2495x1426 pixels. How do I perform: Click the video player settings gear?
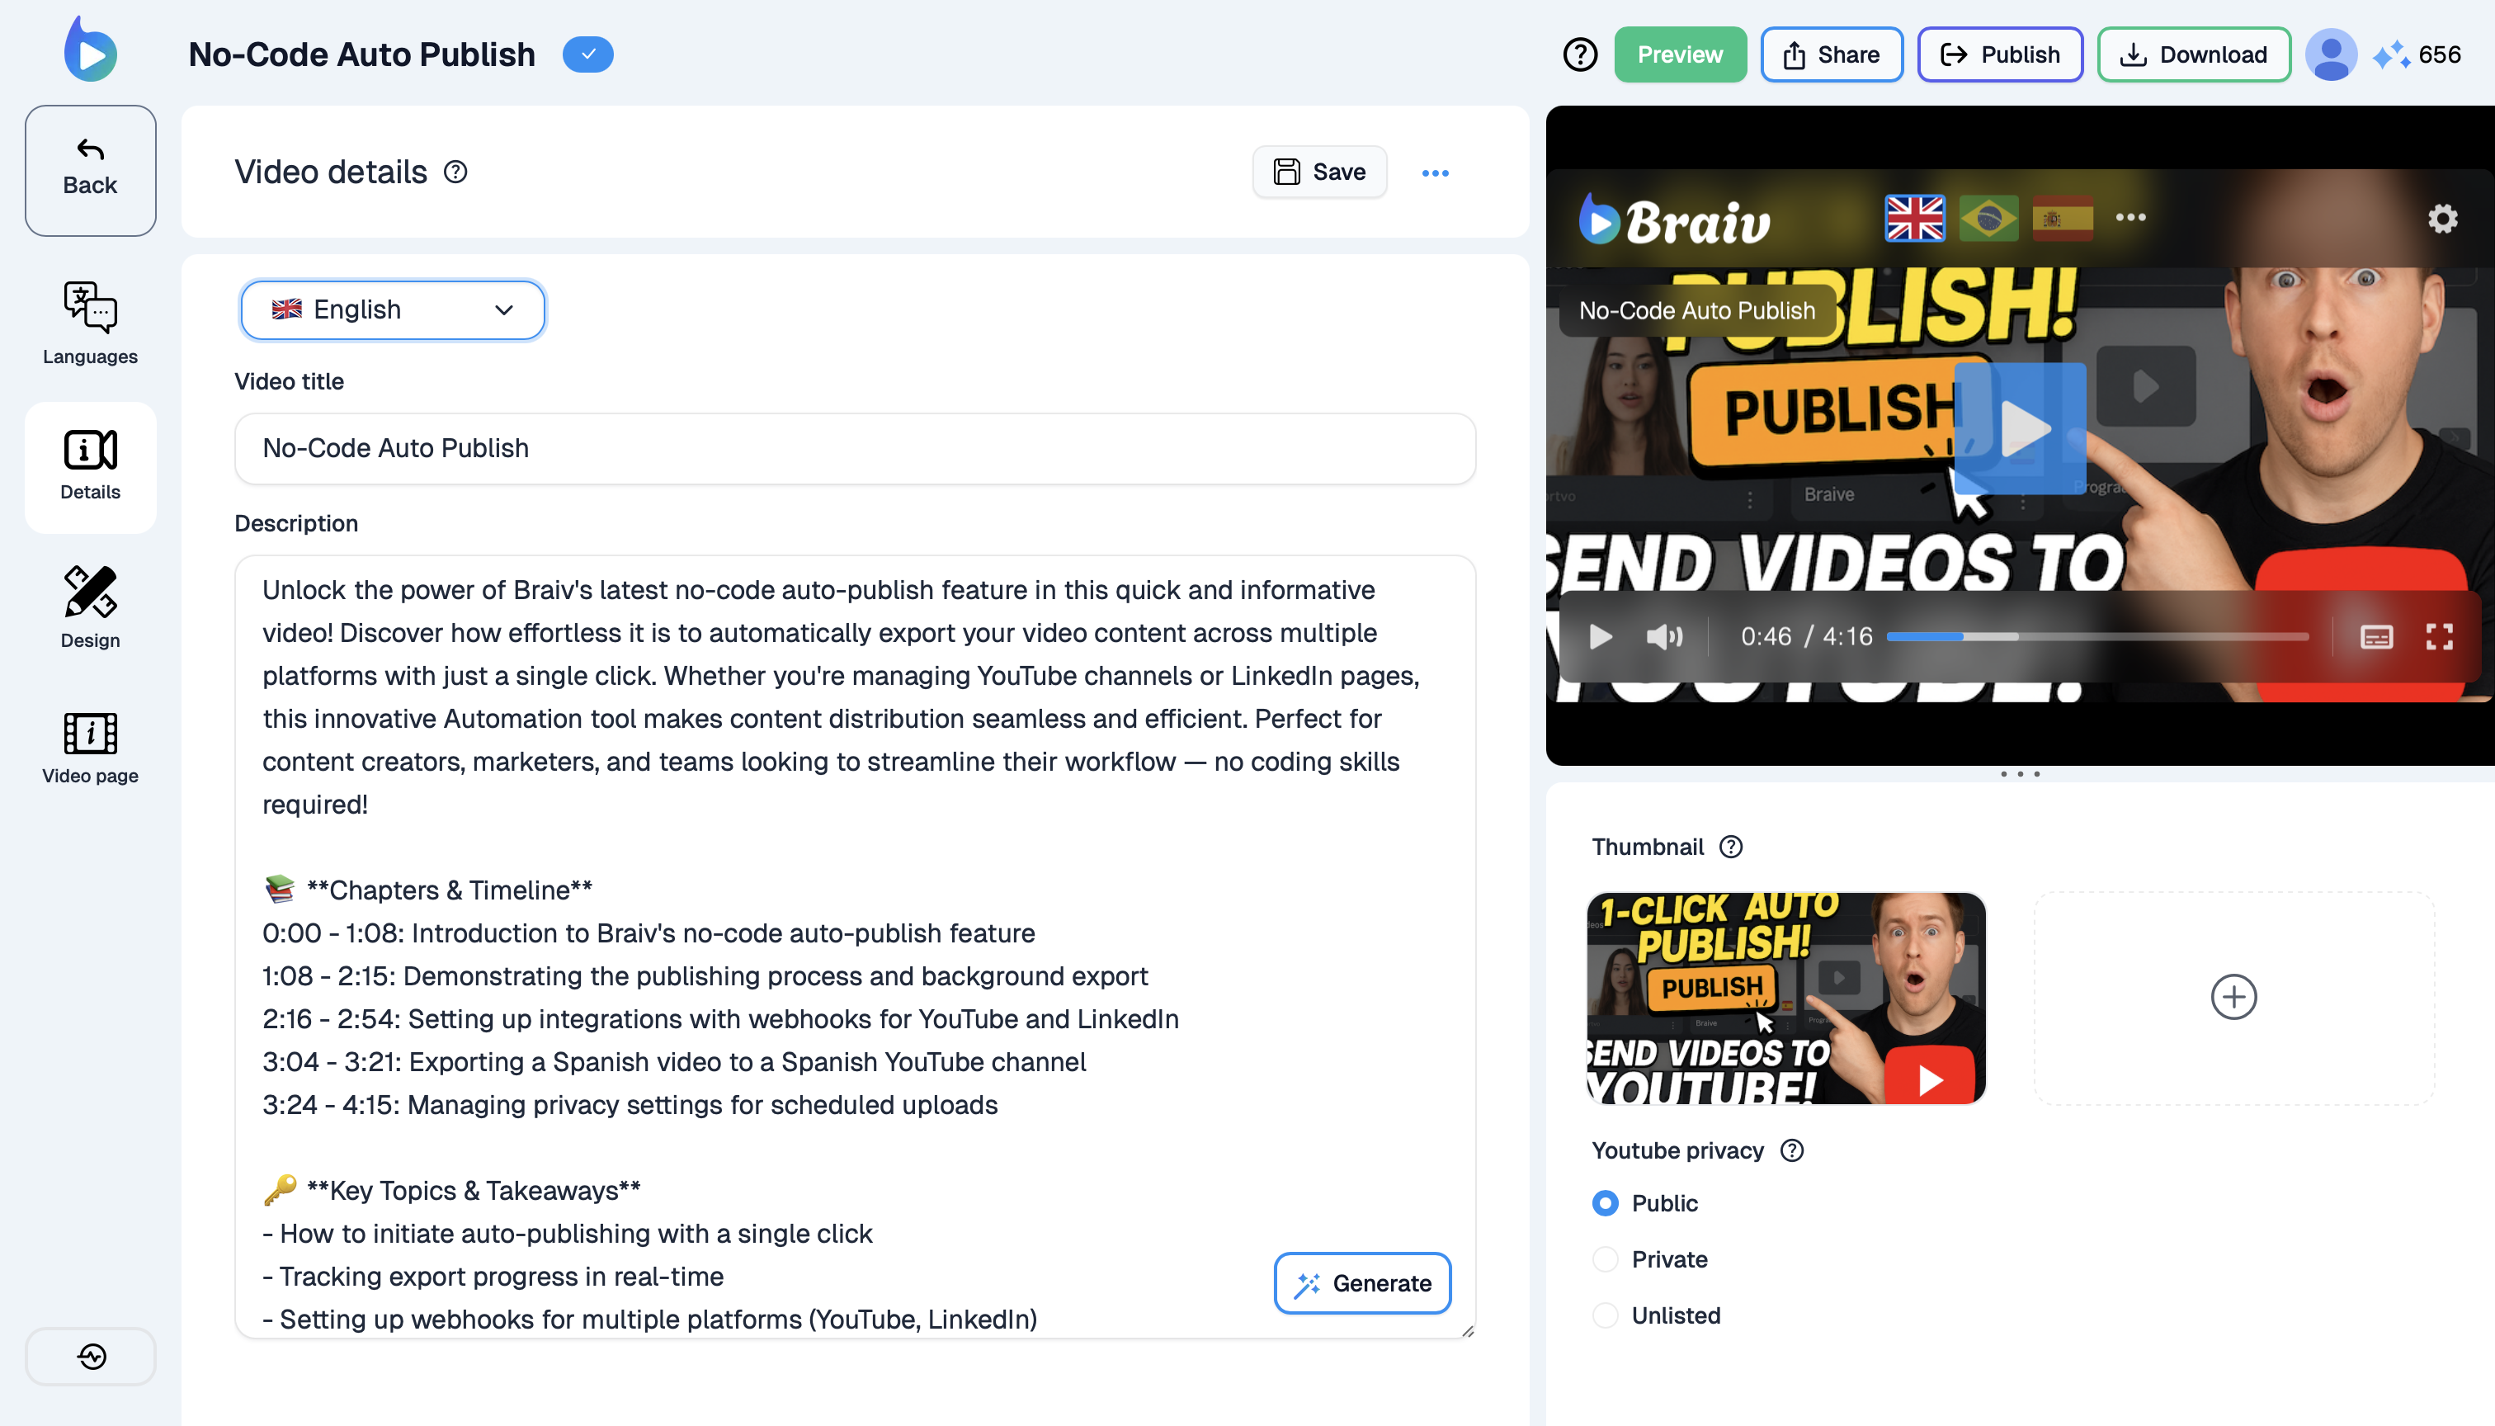tap(2442, 219)
